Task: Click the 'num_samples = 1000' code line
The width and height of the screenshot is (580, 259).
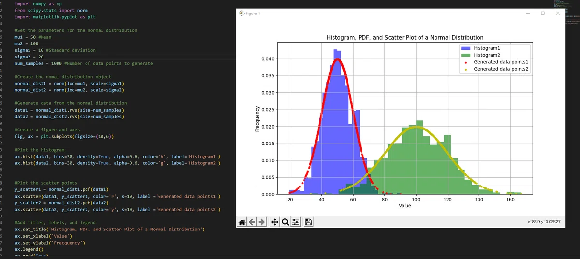Action: coord(84,63)
